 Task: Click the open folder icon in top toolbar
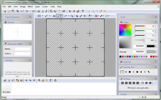pos(9,11)
